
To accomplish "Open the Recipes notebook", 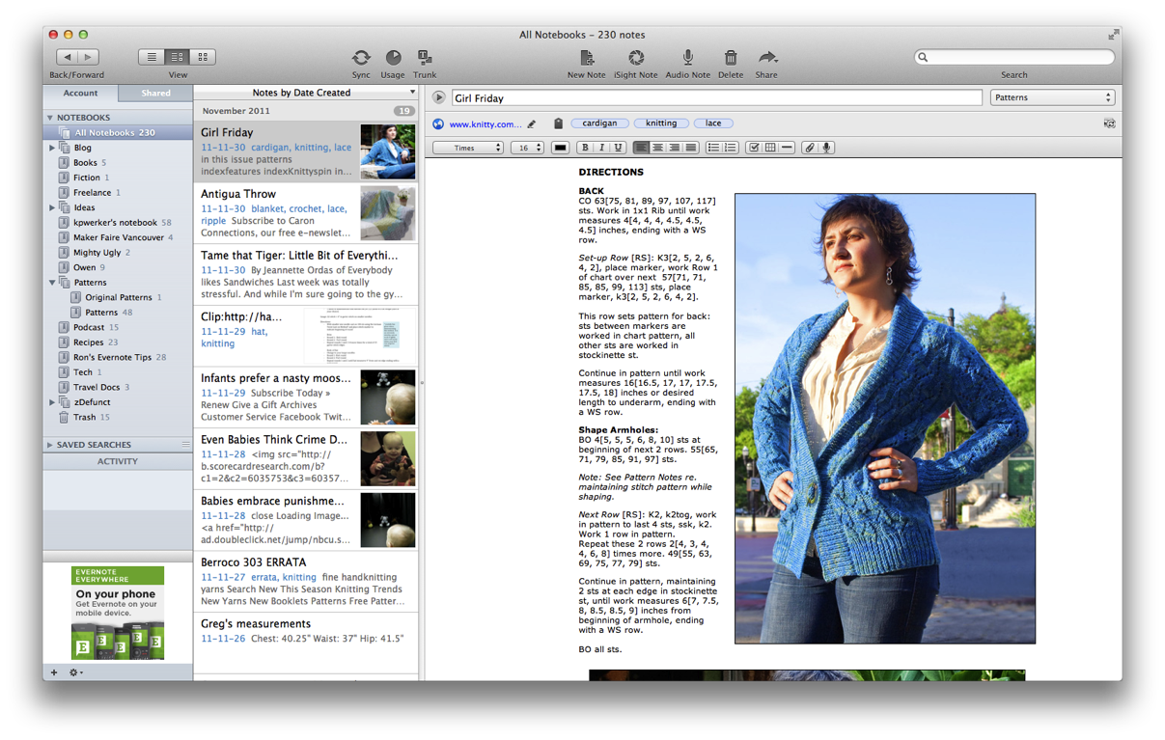I will [x=118, y=343].
